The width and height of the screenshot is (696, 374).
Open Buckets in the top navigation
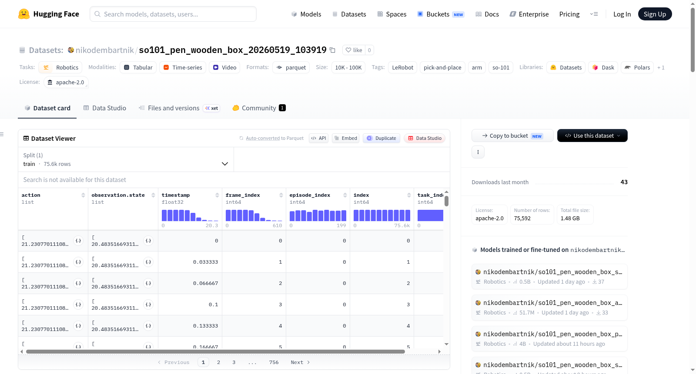tap(441, 14)
